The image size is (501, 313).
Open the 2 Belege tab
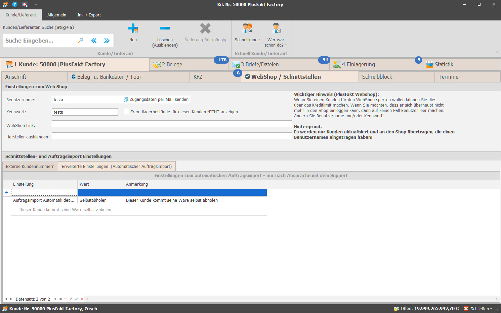pyautogui.click(x=188, y=65)
